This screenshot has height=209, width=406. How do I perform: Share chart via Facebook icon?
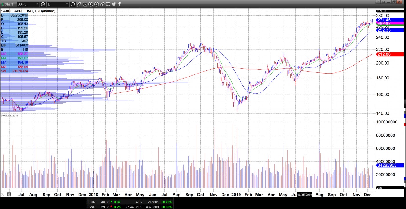click(x=119, y=4)
